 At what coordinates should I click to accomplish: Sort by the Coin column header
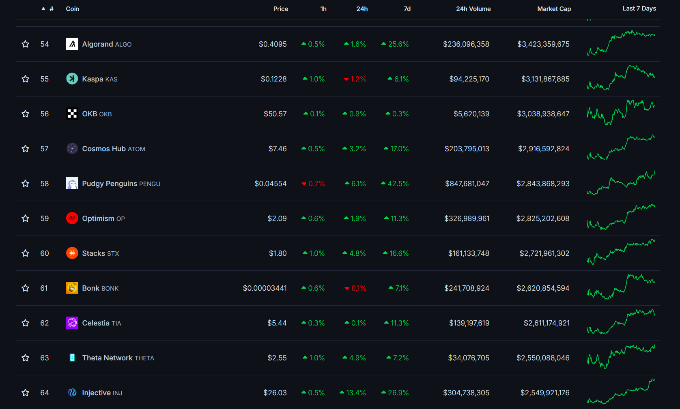point(73,9)
